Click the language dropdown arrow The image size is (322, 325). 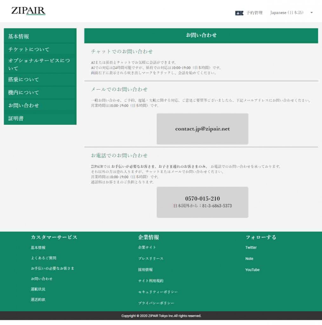pyautogui.click(x=312, y=13)
